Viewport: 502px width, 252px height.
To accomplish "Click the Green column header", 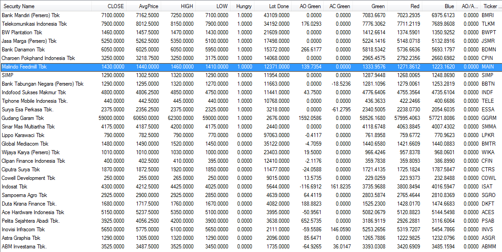I will click(370, 6).
